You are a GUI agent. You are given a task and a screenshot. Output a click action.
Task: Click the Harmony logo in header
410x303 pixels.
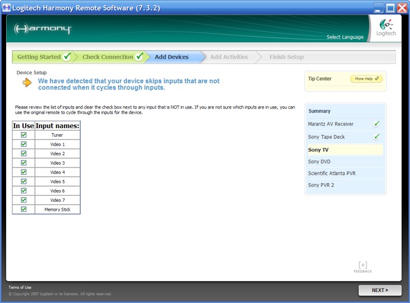43,29
